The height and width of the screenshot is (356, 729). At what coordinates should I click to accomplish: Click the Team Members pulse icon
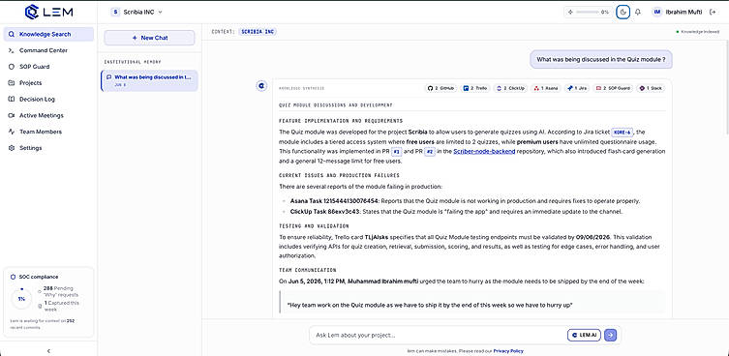[12, 132]
